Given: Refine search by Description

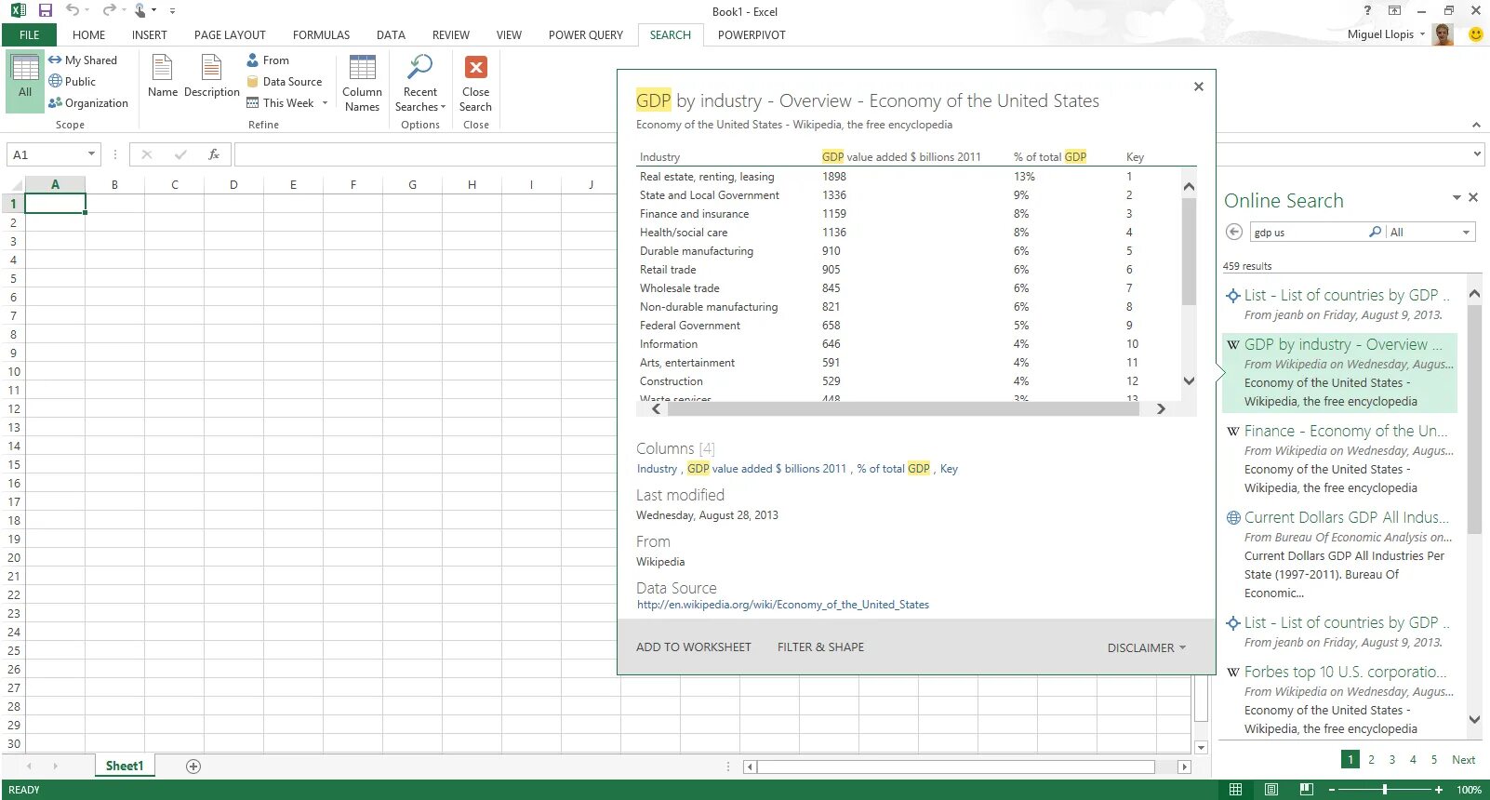Looking at the screenshot, I should click(212, 76).
